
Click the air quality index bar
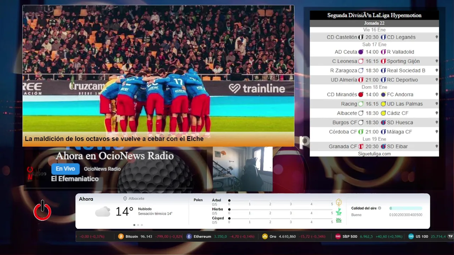406,208
